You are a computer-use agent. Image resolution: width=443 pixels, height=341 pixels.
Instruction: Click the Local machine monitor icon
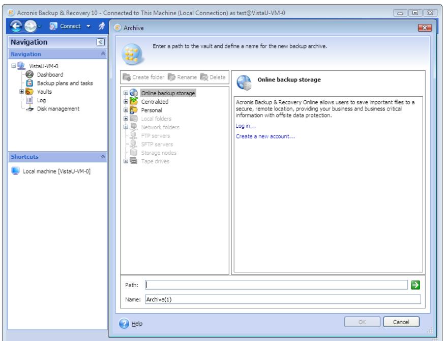click(x=16, y=171)
